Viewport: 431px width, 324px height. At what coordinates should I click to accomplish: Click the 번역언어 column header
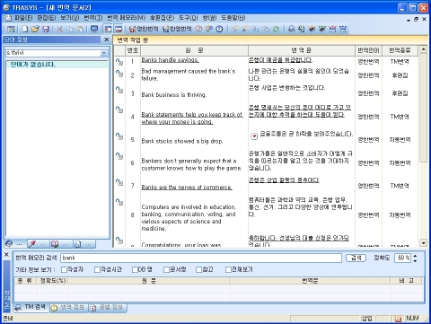click(368, 50)
